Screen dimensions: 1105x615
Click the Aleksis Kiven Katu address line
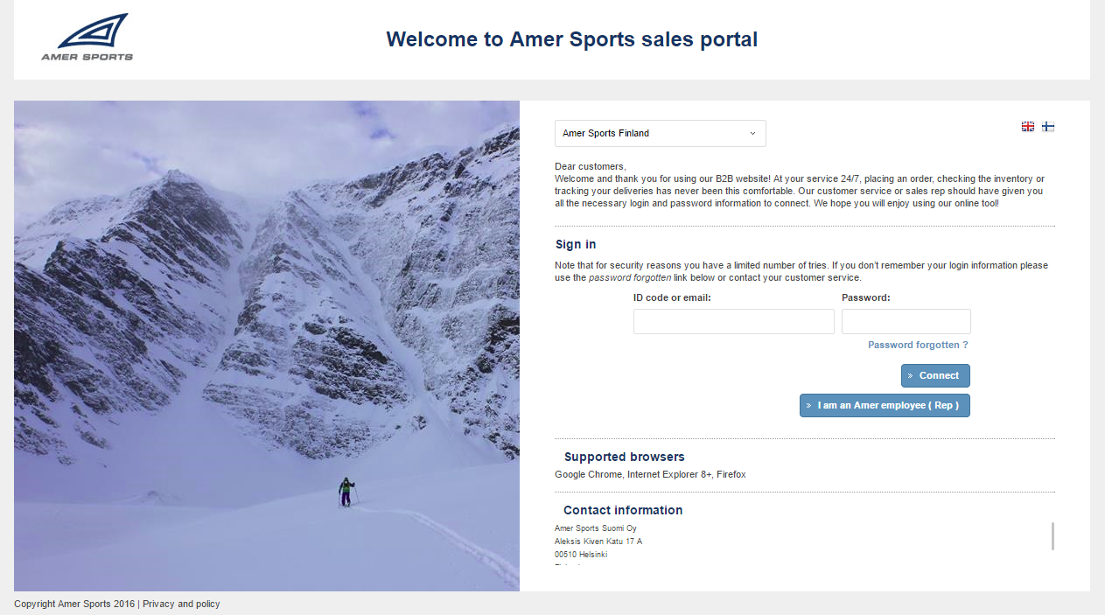point(598,542)
